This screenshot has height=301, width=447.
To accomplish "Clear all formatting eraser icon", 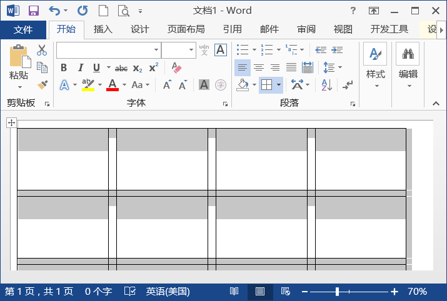I will (x=176, y=68).
